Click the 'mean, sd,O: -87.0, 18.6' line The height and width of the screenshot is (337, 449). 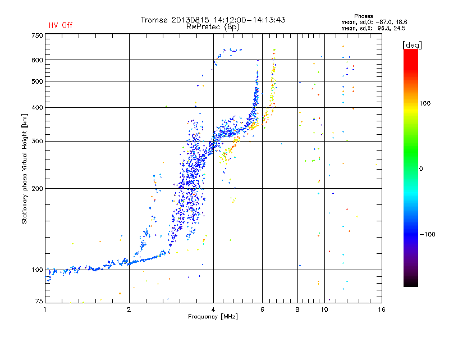pyautogui.click(x=374, y=22)
